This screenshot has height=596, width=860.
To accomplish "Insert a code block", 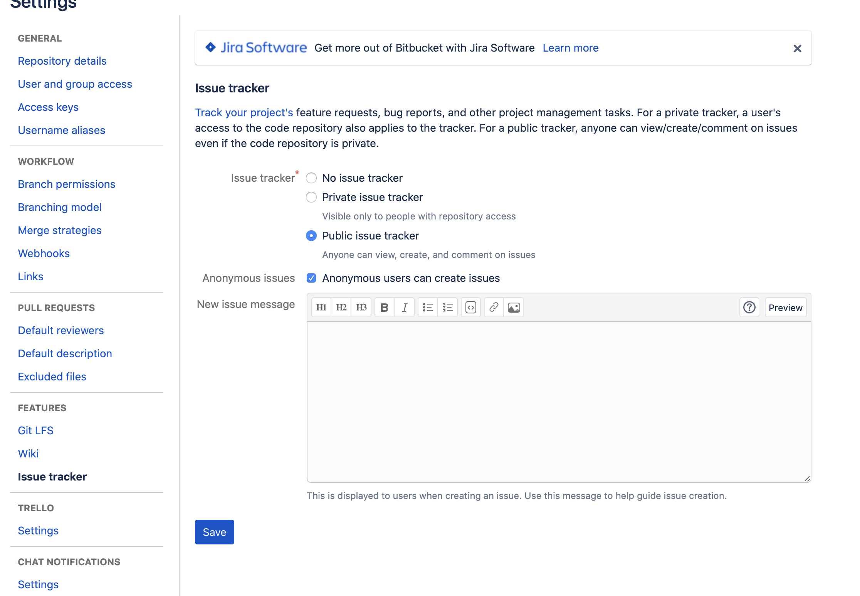I will 471,307.
